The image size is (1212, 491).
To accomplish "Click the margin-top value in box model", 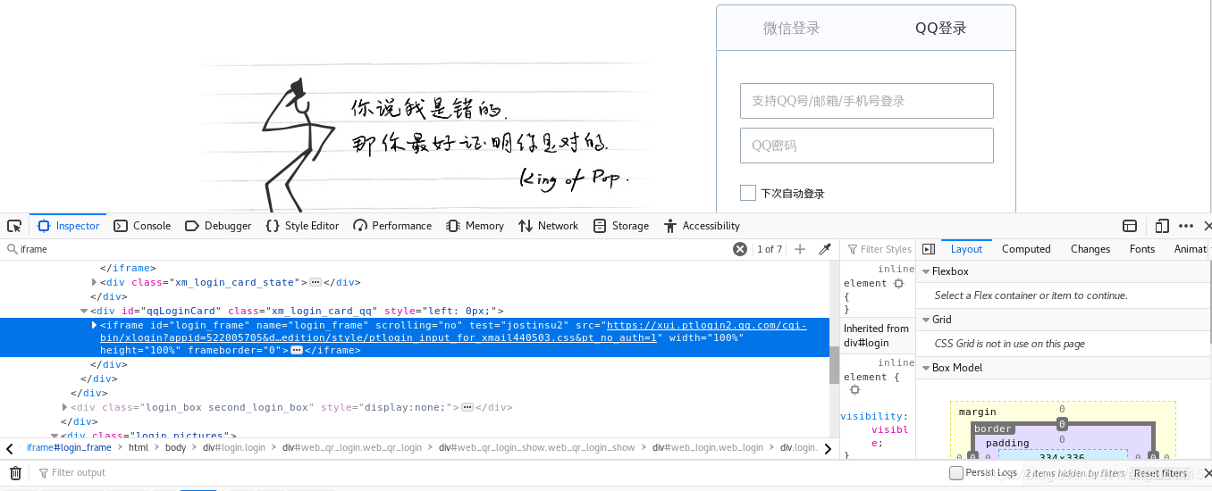I will (1062, 409).
